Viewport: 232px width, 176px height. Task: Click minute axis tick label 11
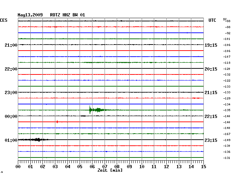point(154,167)
